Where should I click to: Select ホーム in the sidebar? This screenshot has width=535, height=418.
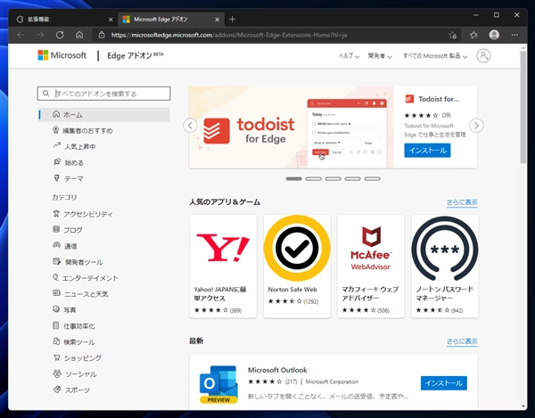coord(104,115)
